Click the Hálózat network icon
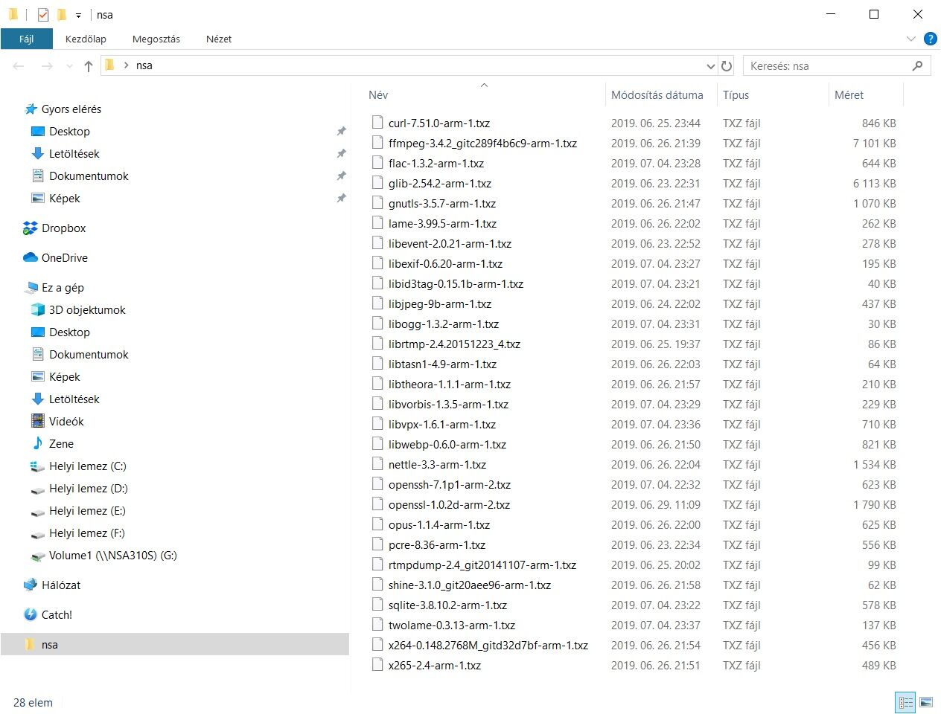The image size is (941, 714). click(x=31, y=585)
